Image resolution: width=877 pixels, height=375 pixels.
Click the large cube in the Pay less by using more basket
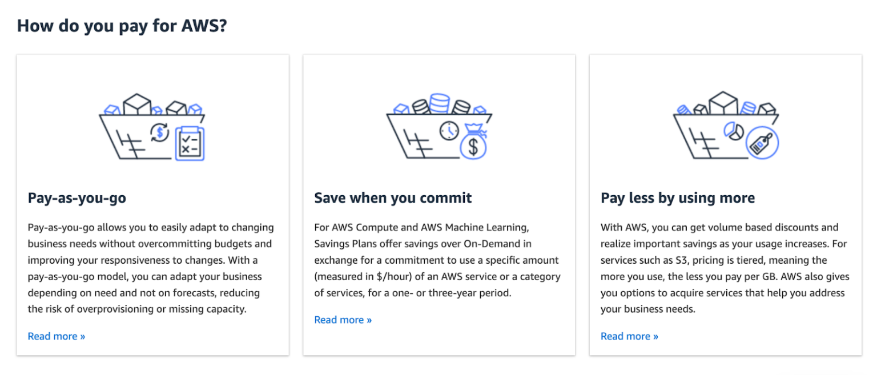723,103
